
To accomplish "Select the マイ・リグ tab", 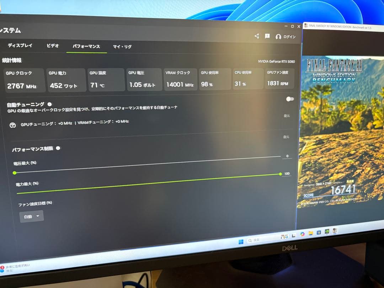I will pyautogui.click(x=123, y=47).
